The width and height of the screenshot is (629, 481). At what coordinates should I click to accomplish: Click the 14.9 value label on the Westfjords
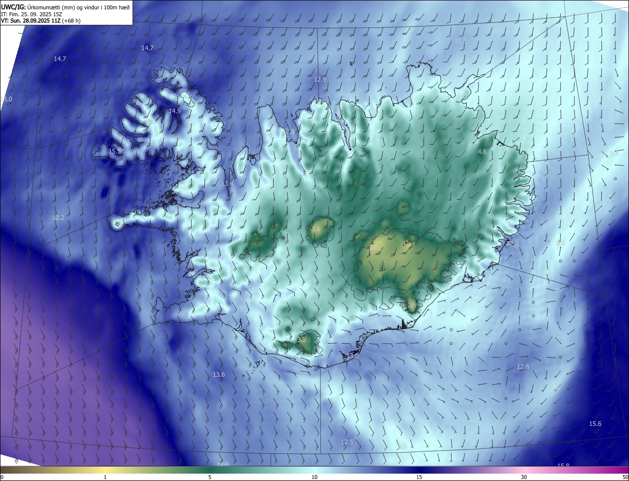174,111
